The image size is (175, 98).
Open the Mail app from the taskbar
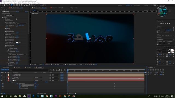tap(24, 96)
